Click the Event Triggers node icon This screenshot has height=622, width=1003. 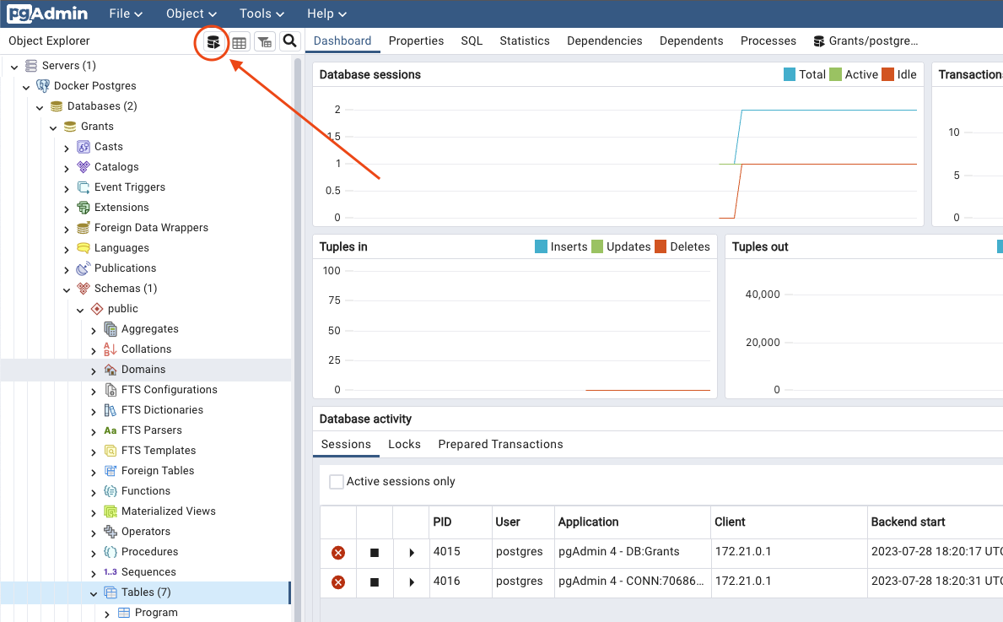pyautogui.click(x=84, y=187)
